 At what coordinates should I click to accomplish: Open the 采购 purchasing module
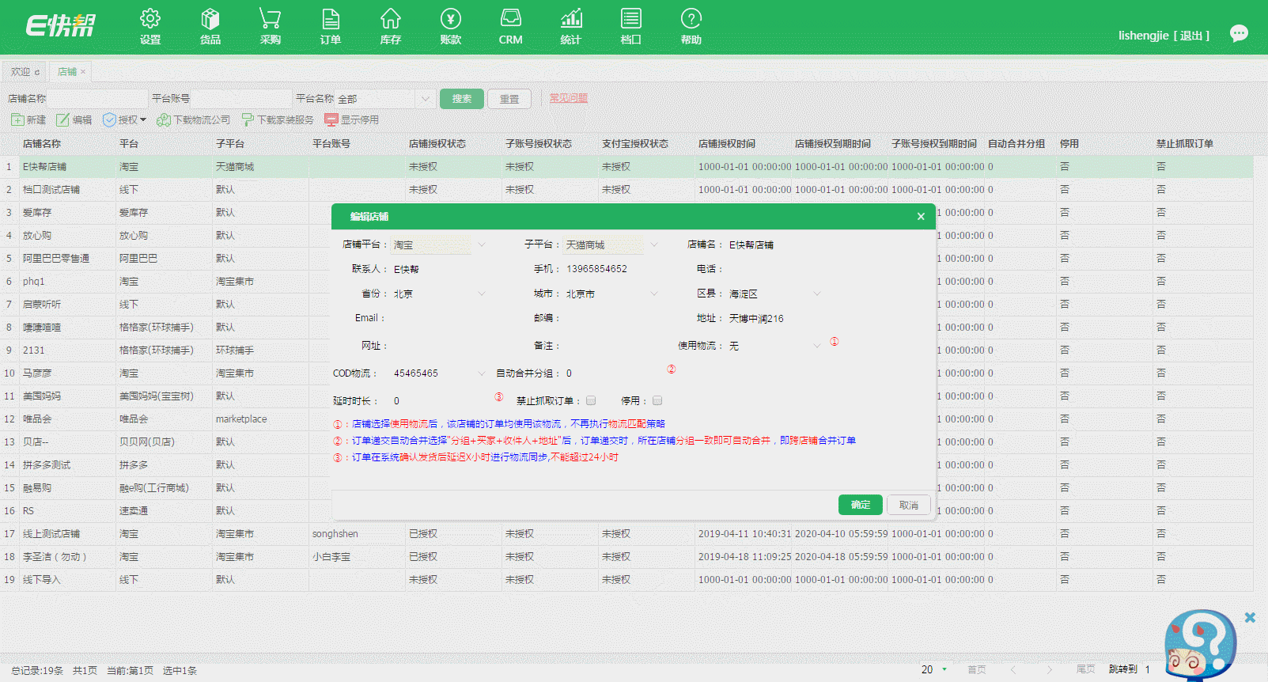(x=271, y=27)
